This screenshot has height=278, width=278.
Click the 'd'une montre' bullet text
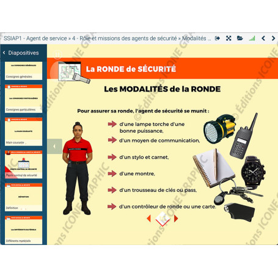click(137, 174)
